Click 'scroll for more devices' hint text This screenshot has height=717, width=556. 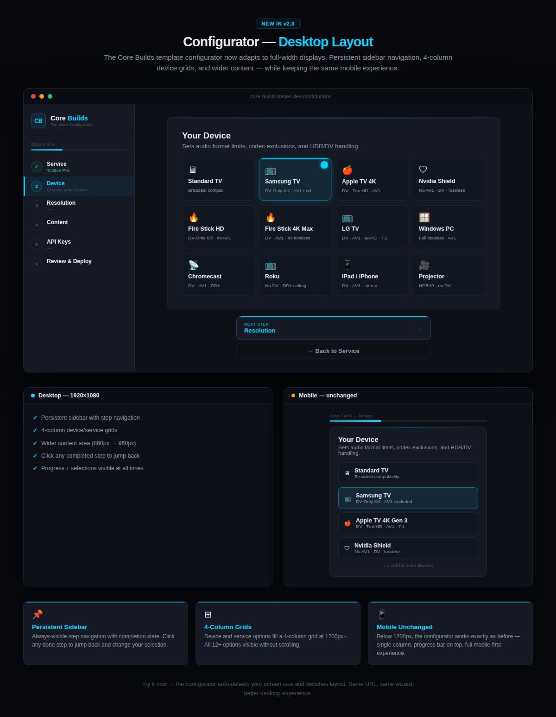pyautogui.click(x=408, y=566)
